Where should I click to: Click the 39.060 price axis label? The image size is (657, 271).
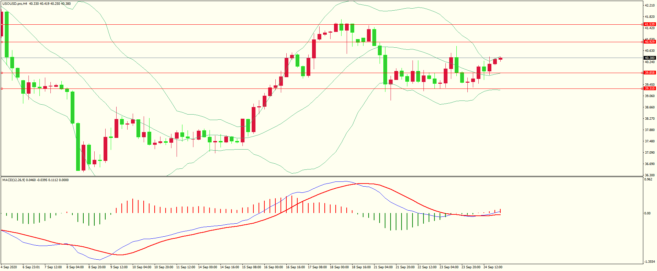point(650,96)
